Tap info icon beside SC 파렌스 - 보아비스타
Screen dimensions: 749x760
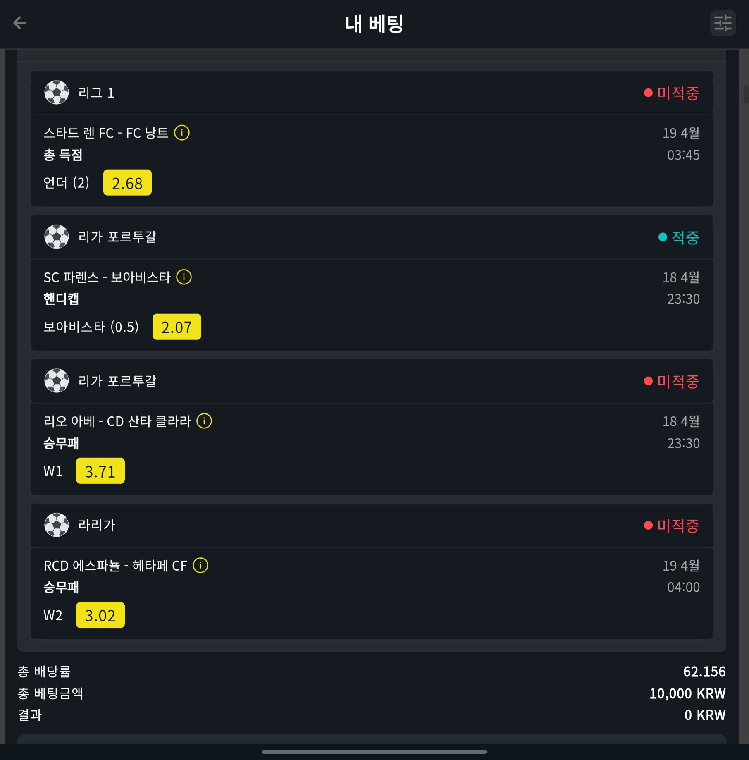click(184, 277)
